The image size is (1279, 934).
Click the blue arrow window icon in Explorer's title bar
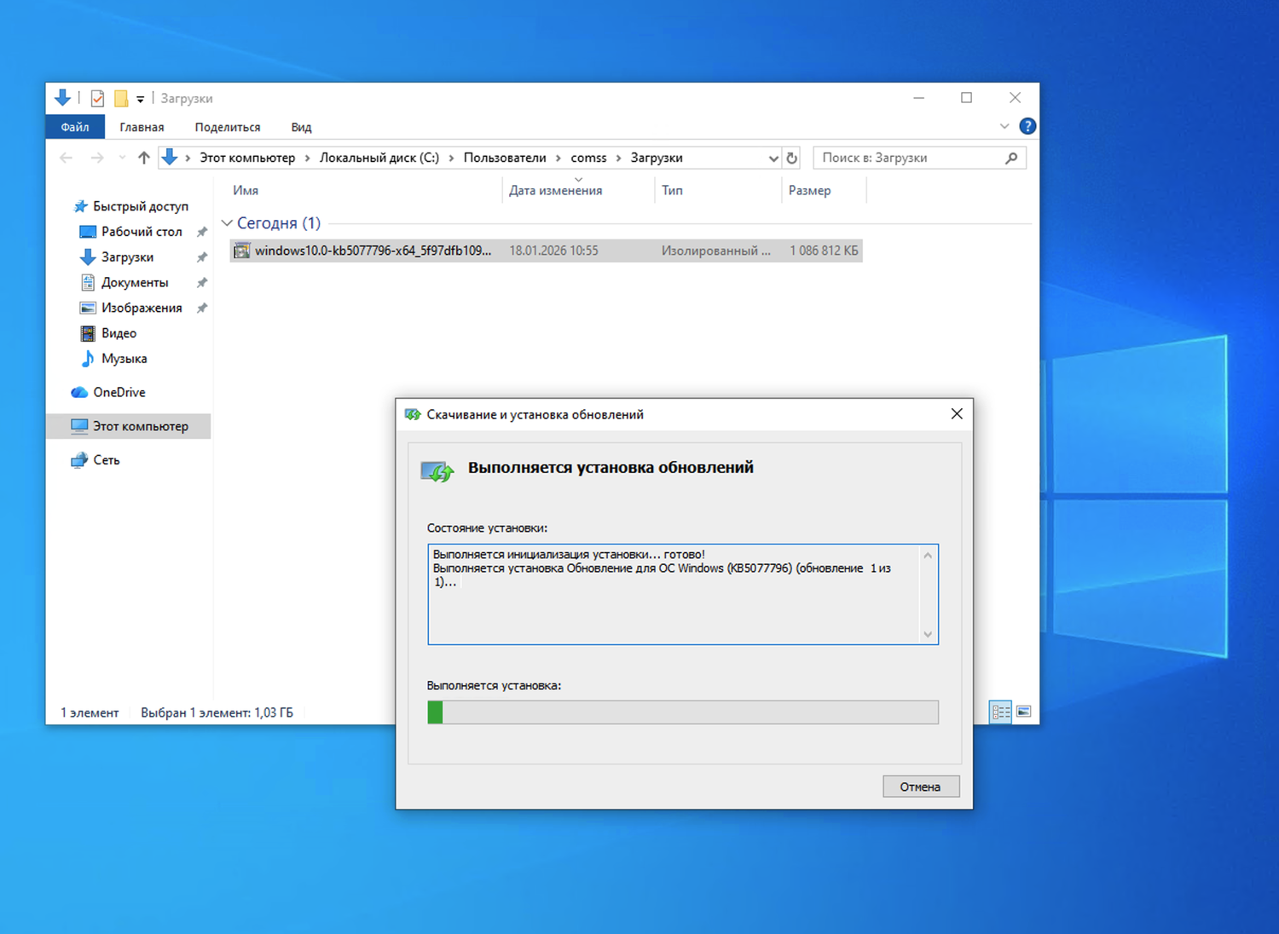(x=62, y=98)
